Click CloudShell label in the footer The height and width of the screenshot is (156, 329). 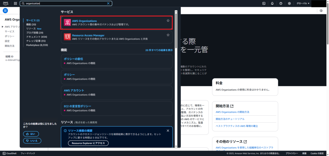(x=11, y=153)
